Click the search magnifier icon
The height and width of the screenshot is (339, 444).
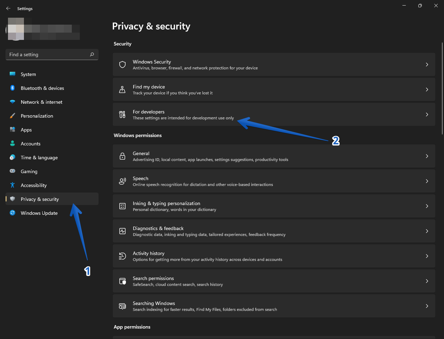click(x=92, y=54)
